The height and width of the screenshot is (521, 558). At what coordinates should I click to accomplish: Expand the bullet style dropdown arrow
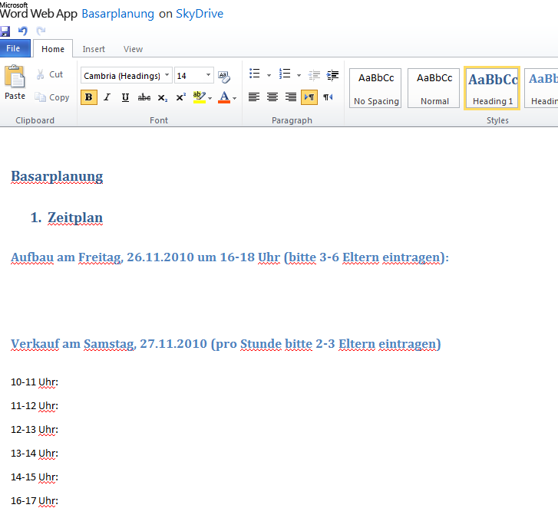[x=269, y=75]
